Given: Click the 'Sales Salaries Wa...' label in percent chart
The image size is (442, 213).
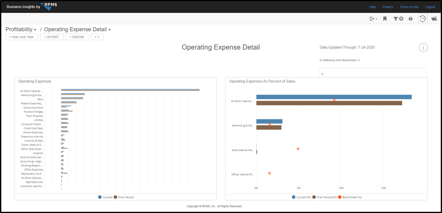Looking at the screenshot, I should (243, 150).
